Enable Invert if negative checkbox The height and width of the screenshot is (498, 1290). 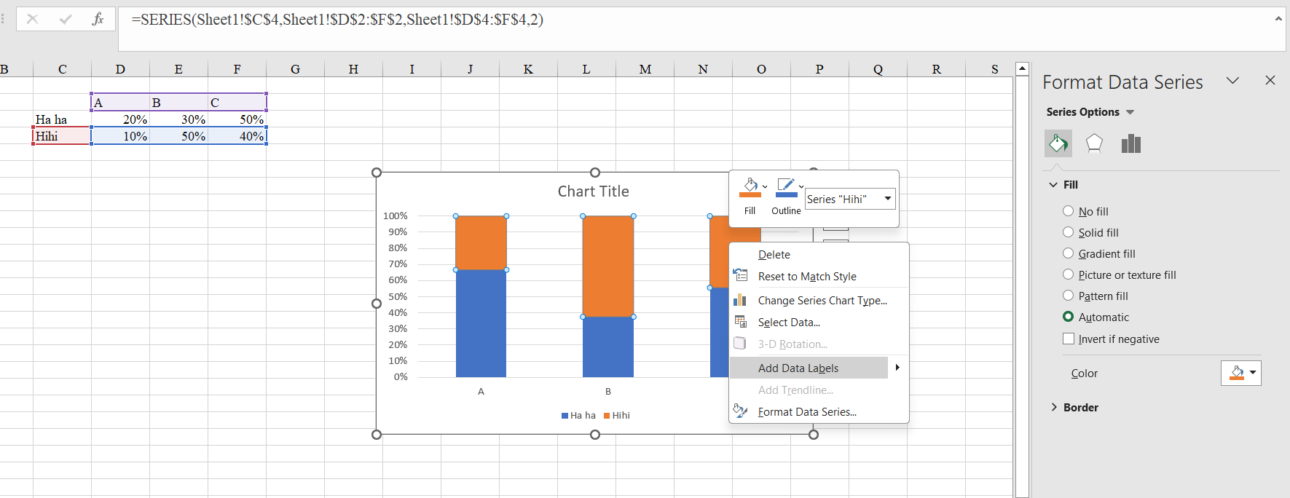tap(1069, 339)
